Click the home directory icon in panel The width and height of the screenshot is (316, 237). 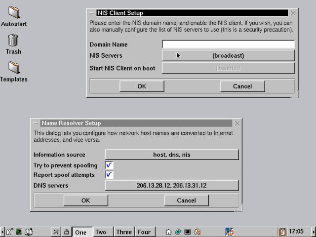point(168,232)
